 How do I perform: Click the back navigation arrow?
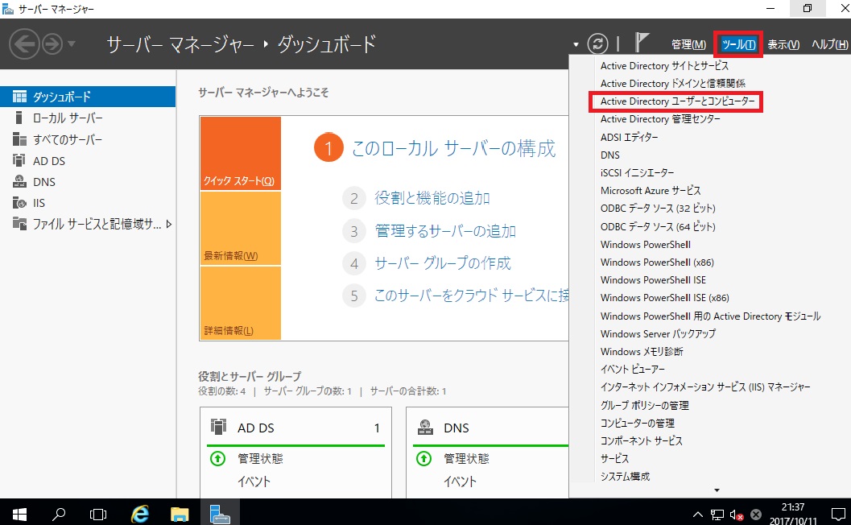tap(24, 43)
